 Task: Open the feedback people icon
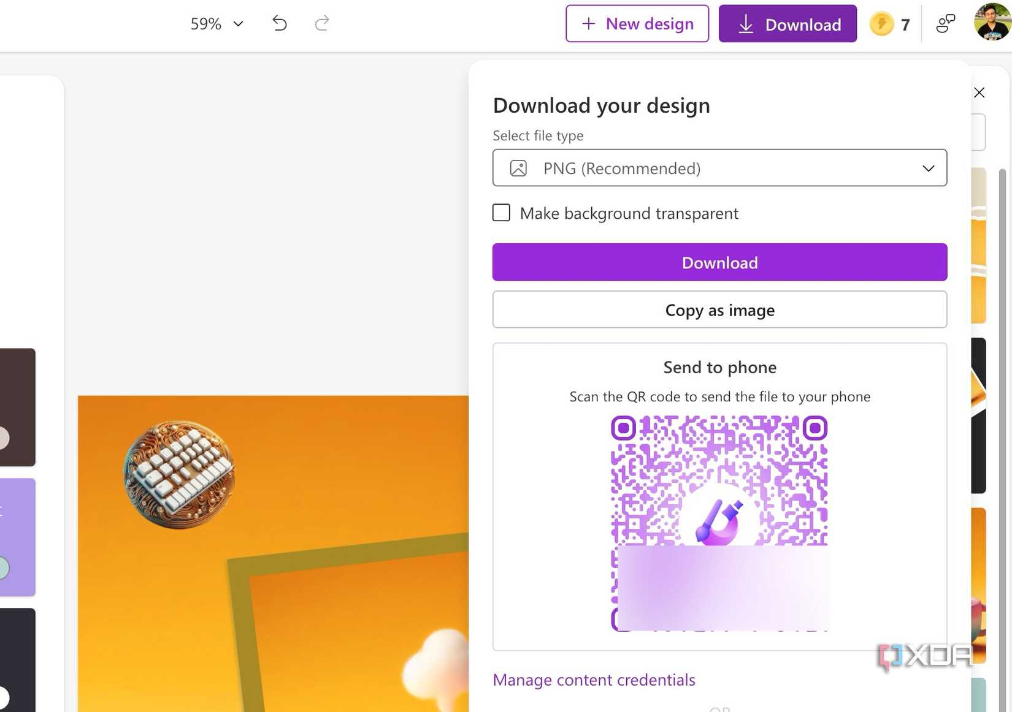[x=946, y=24]
